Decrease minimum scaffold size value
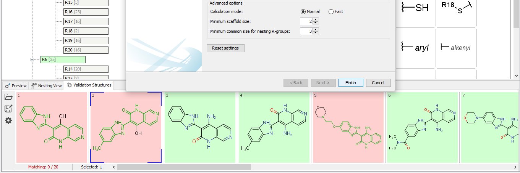 pyautogui.click(x=316, y=23)
